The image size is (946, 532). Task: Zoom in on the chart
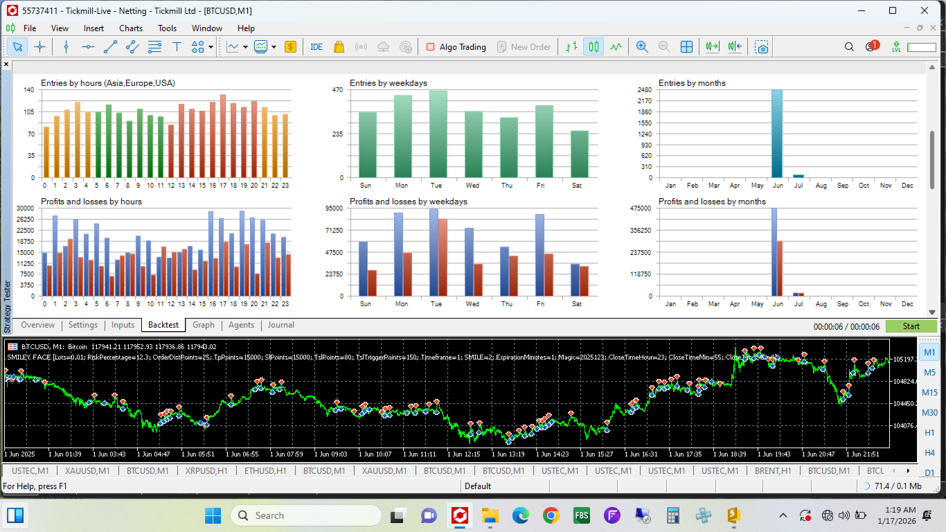click(641, 46)
